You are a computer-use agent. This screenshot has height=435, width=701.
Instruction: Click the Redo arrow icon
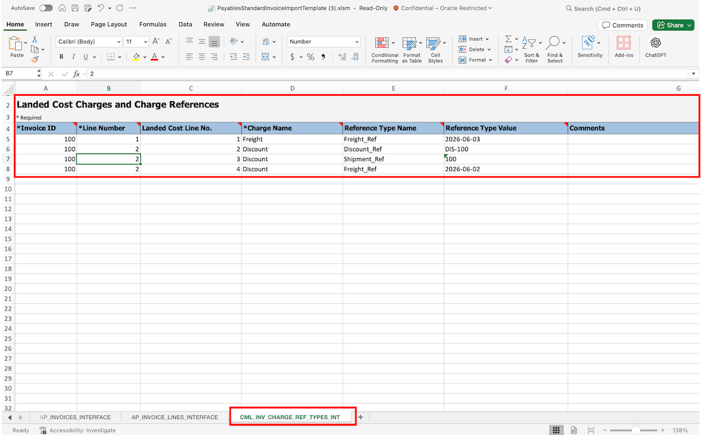click(x=120, y=8)
